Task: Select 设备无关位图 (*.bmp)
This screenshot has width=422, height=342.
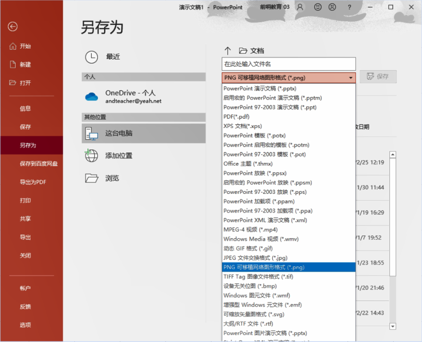Action: coord(289,286)
